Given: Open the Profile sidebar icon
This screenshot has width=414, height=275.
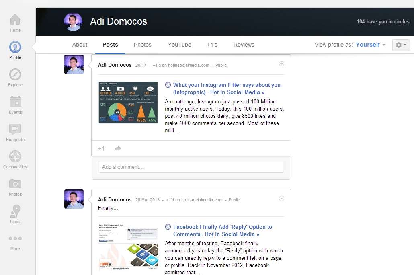Looking at the screenshot, I should pyautogui.click(x=15, y=50).
